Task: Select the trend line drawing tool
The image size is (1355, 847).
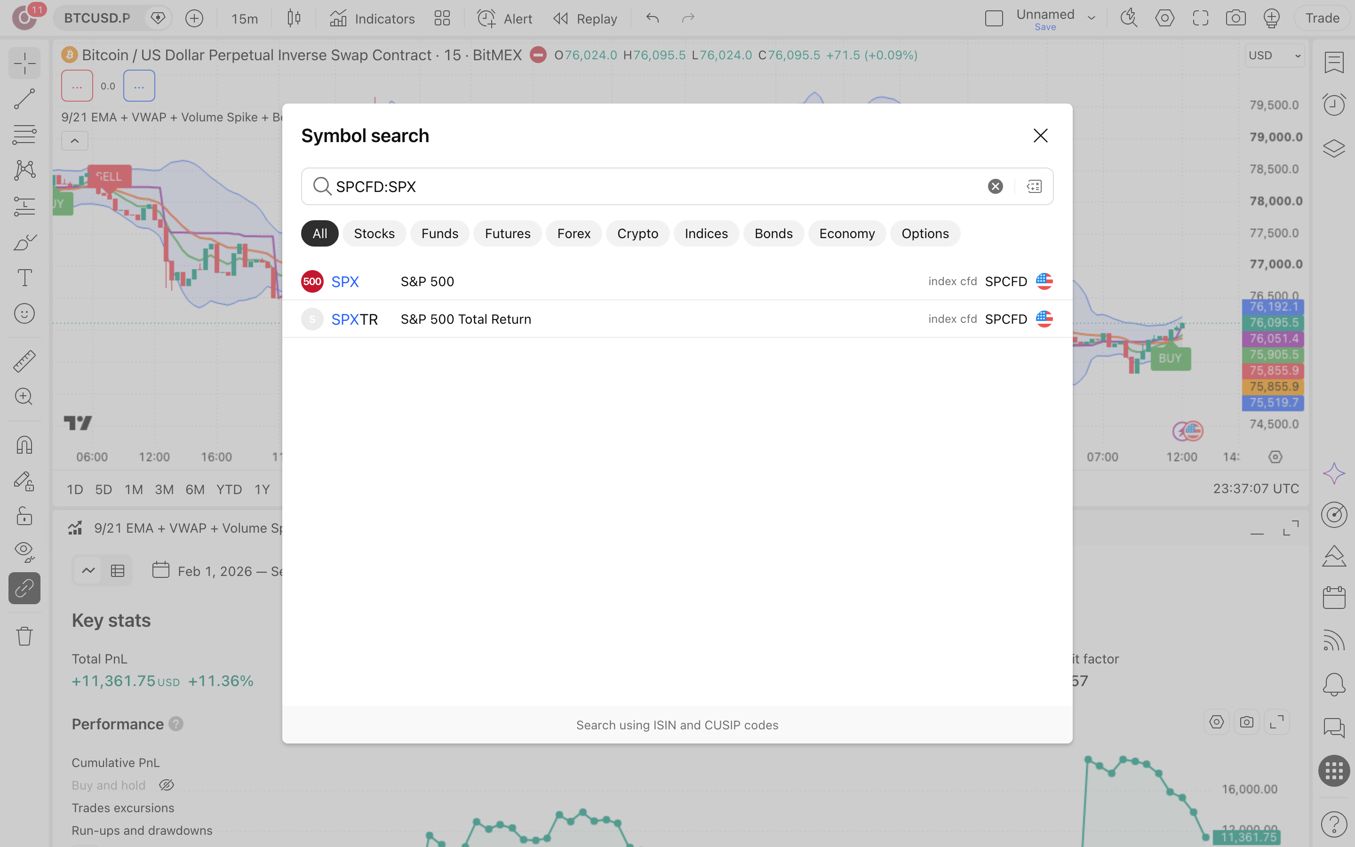Action: [x=24, y=99]
